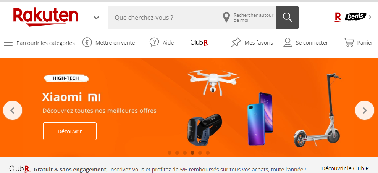Expand the dropdown chevron beside Rakuten logo
378x173 pixels.
coord(97,18)
